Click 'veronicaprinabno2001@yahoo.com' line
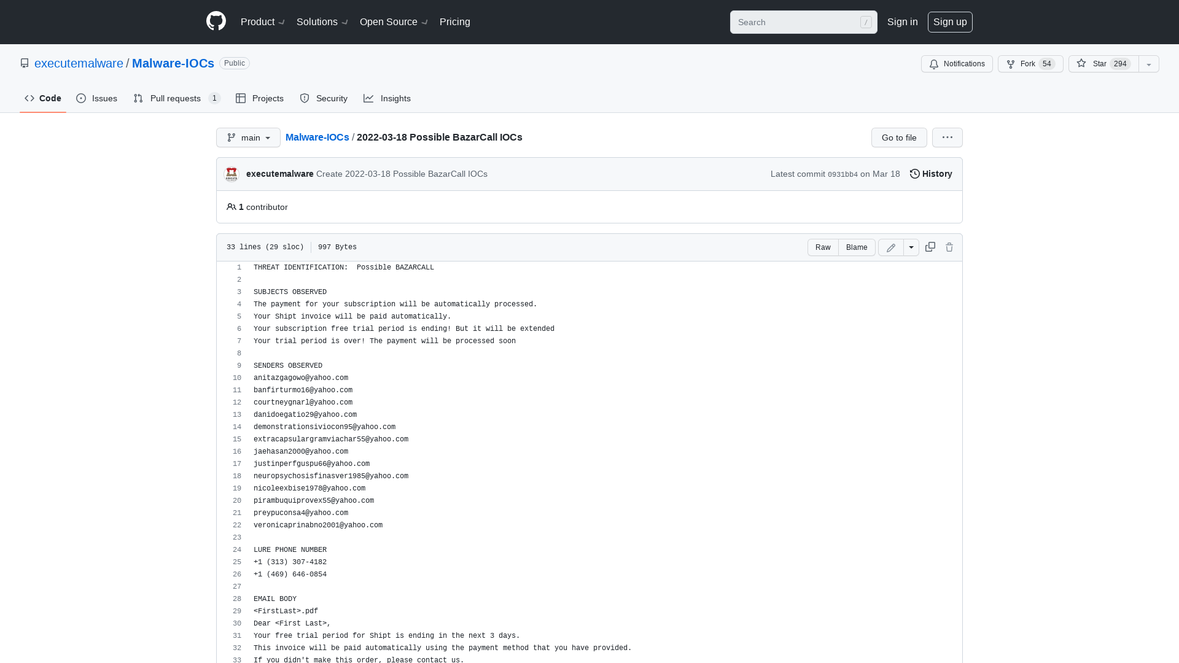This screenshot has height=663, width=1179. click(318, 525)
